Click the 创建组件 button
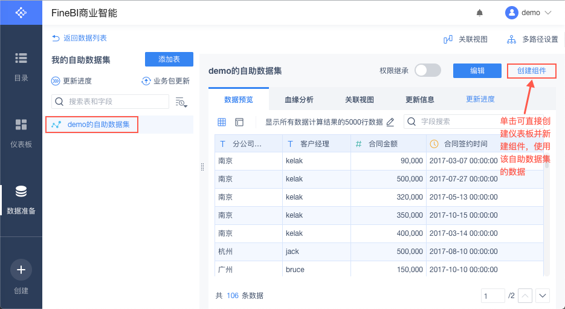Viewport: 565px width, 309px height. coord(532,71)
